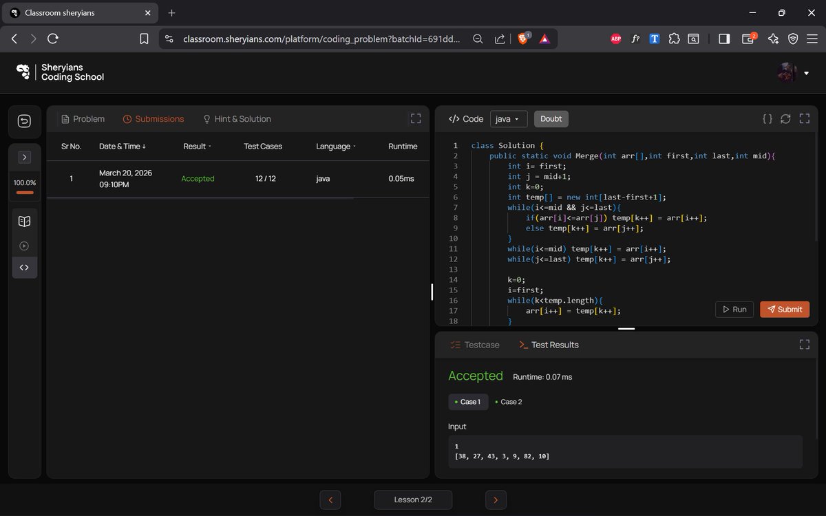Click the 100.0% progress bar

pyautogui.click(x=25, y=193)
